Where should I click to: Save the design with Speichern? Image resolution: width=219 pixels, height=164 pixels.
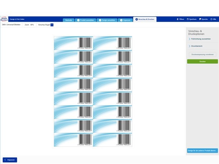pos(192,19)
